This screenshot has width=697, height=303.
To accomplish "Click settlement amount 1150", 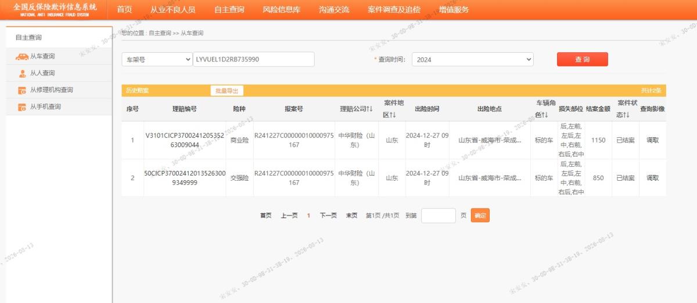I will click(x=598, y=140).
